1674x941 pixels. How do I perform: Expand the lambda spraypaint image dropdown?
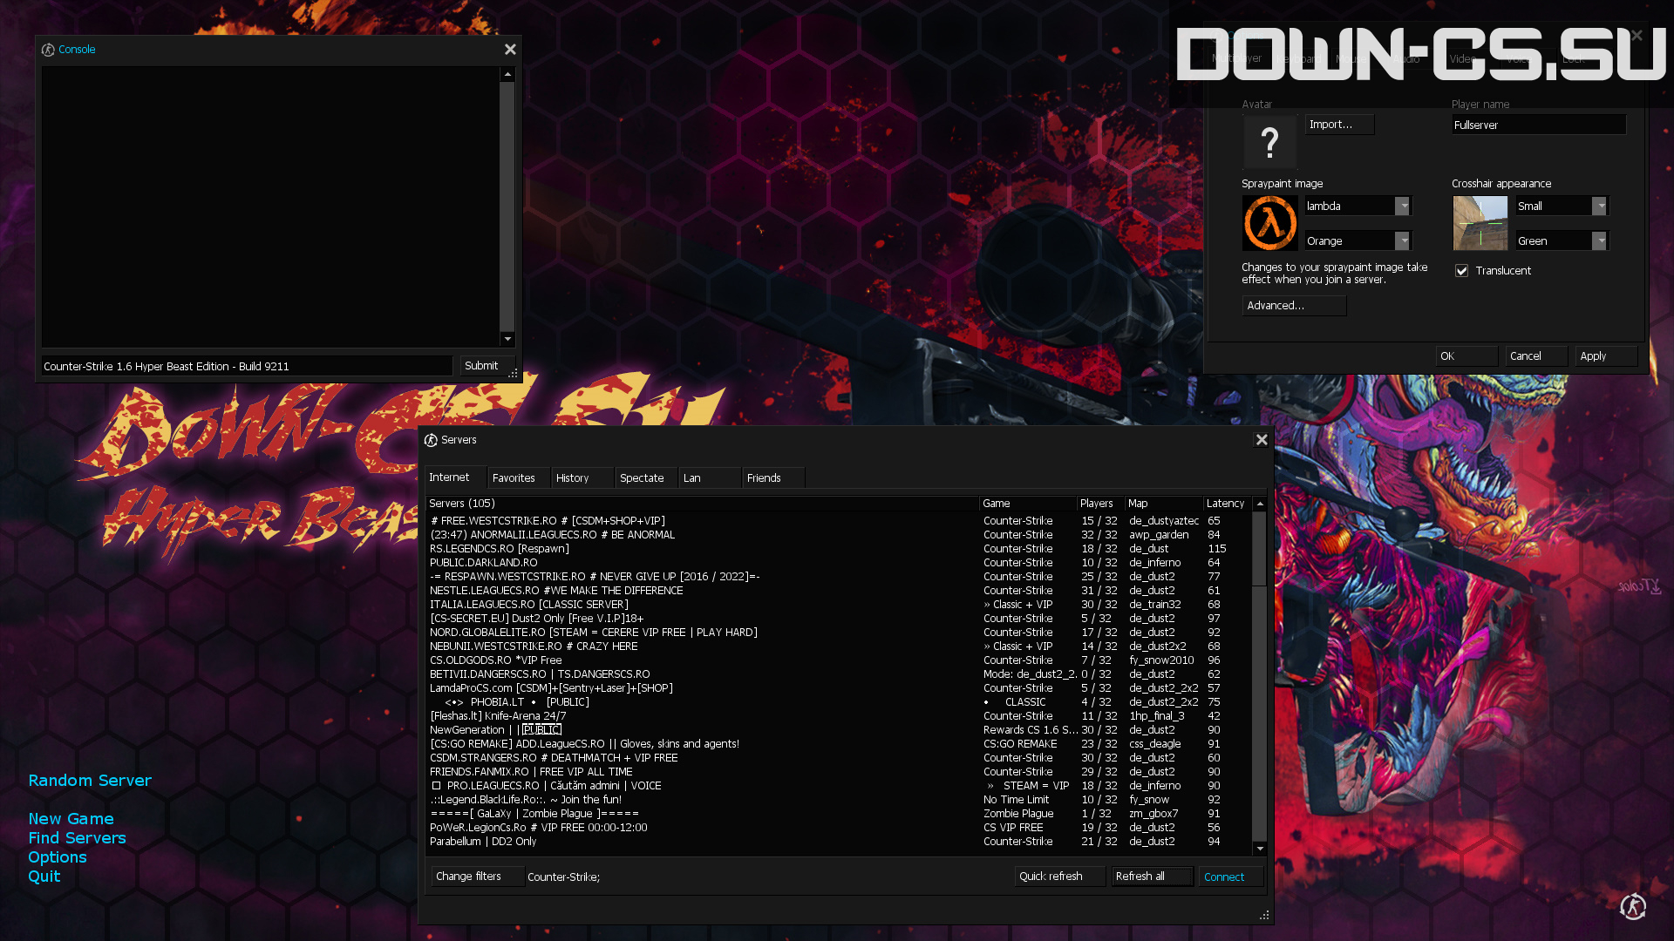1402,206
